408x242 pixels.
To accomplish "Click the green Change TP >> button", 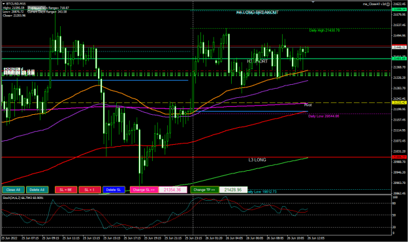I will [204, 190].
